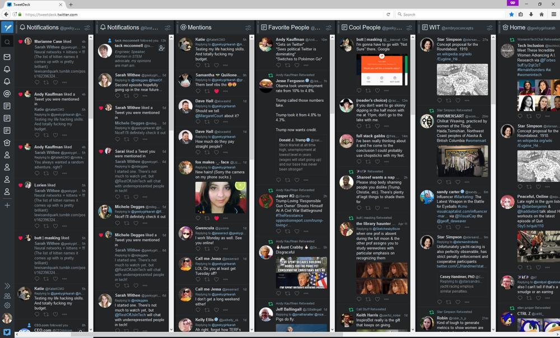Open the TweetDeck sidebar search
This screenshot has width=560, height=338.
click(x=7, y=42)
